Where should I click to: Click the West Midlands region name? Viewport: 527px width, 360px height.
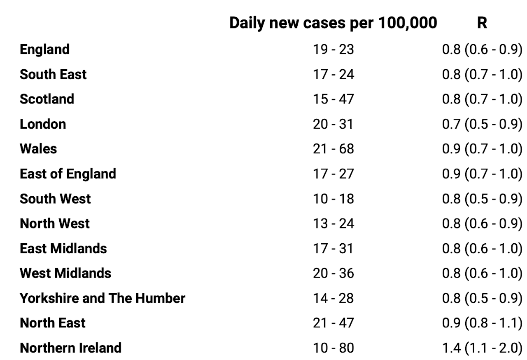[65, 273]
